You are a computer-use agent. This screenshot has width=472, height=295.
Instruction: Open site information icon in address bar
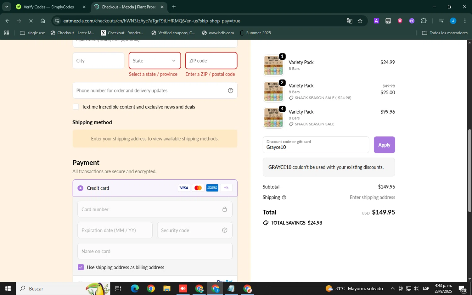click(57, 21)
